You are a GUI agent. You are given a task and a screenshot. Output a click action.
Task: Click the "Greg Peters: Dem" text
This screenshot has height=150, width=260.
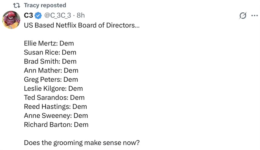pos(51,80)
